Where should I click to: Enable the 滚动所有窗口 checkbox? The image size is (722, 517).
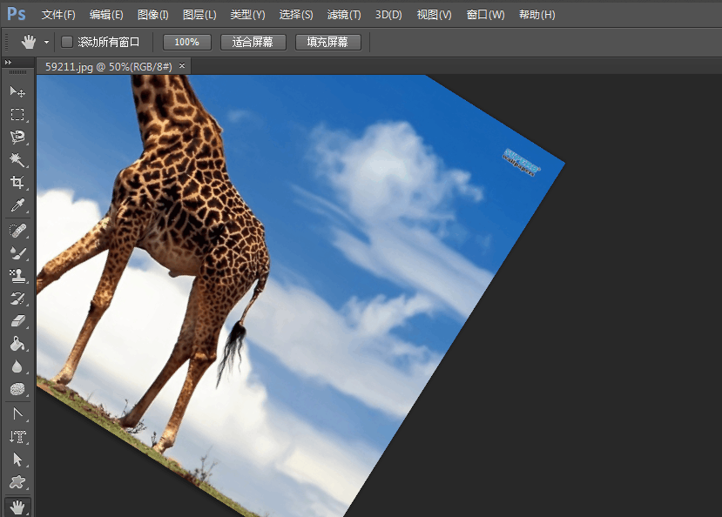click(67, 42)
